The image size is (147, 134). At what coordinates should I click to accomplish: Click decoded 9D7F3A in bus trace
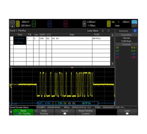pos(86,103)
